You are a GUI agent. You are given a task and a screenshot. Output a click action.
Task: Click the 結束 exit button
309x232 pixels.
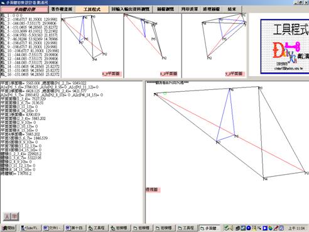point(232,9)
